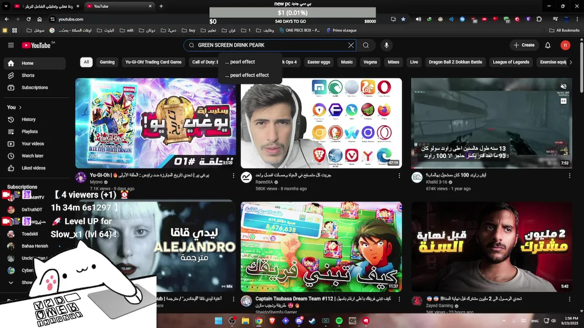This screenshot has height=328, width=584.
Task: Open Subscriptions in the sidebar
Action: [x=35, y=87]
